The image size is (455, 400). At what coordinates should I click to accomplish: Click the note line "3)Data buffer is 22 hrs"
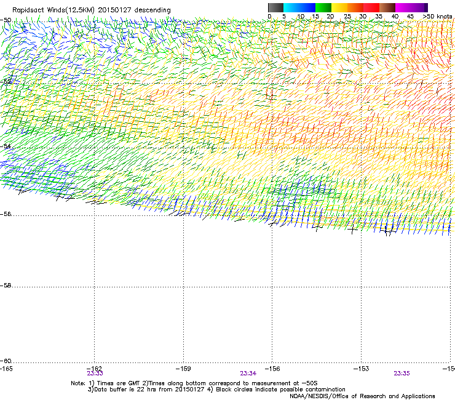click(x=216, y=390)
